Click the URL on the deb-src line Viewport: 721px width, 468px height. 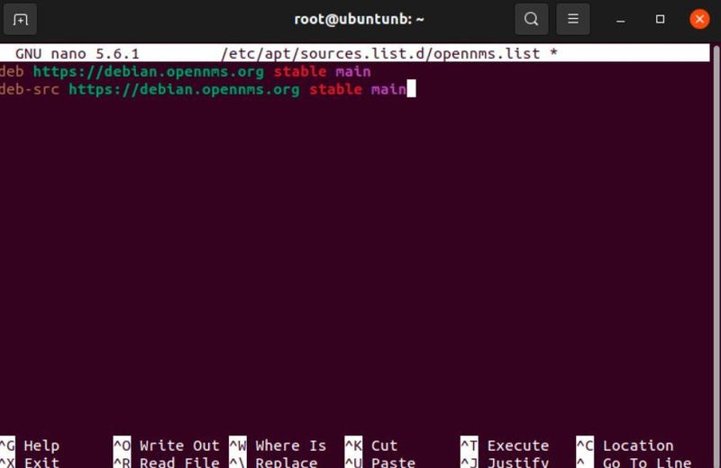[x=184, y=89]
